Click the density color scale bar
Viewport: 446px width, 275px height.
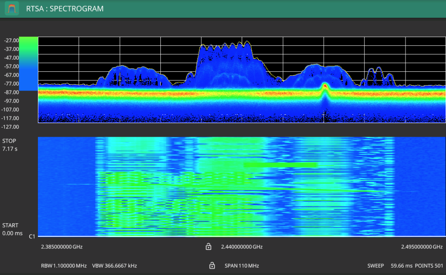point(28,64)
